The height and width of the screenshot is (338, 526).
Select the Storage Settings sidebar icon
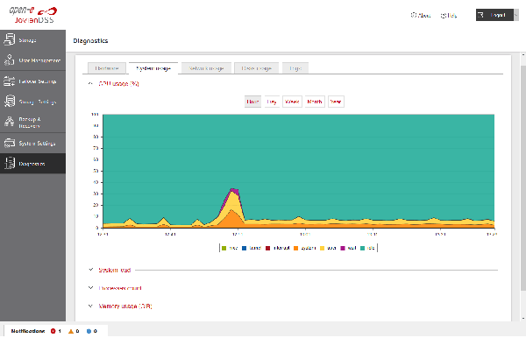pyautogui.click(x=10, y=102)
